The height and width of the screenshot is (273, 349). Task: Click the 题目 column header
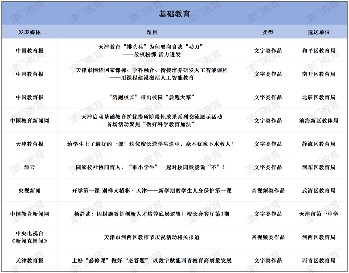click(152, 32)
